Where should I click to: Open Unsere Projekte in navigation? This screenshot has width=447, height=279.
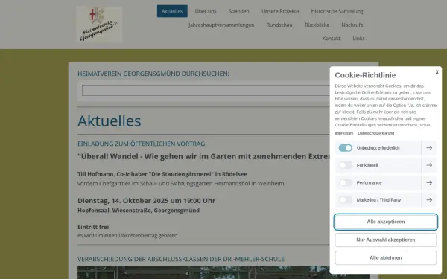coord(280,11)
